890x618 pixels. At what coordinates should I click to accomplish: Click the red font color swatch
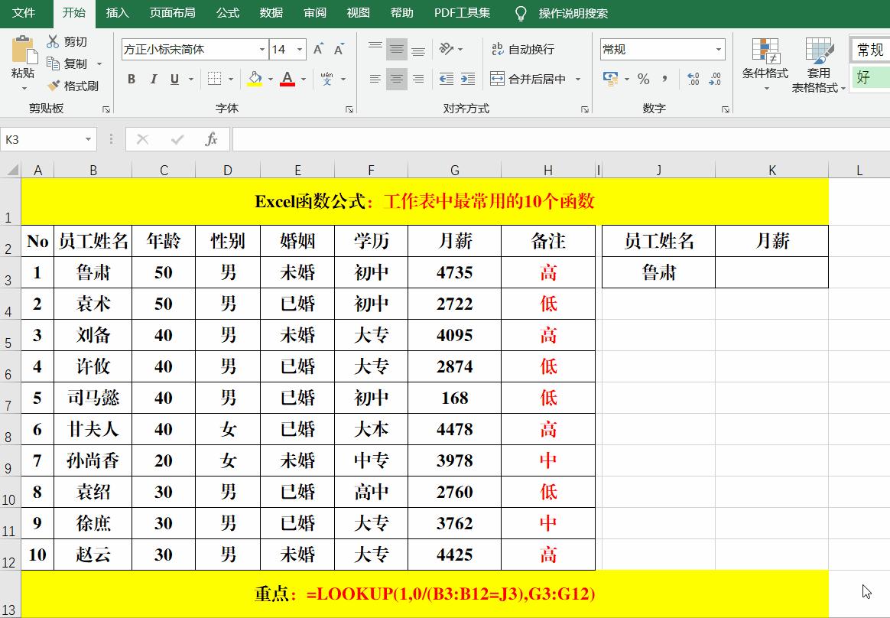click(289, 84)
